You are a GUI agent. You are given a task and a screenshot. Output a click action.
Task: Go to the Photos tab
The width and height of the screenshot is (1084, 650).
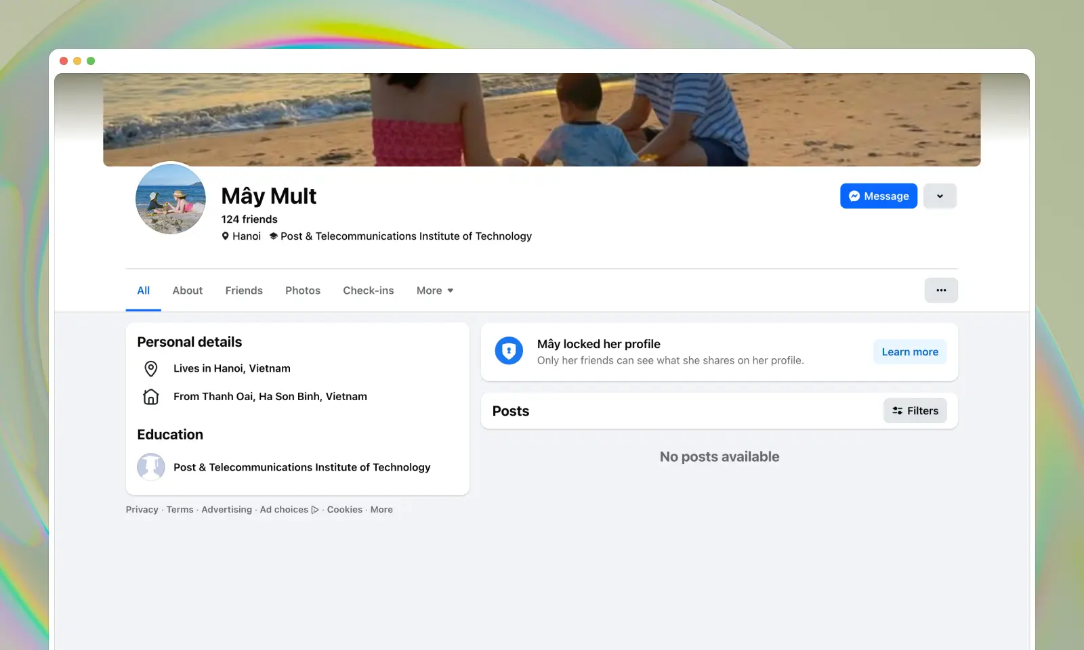click(x=303, y=290)
